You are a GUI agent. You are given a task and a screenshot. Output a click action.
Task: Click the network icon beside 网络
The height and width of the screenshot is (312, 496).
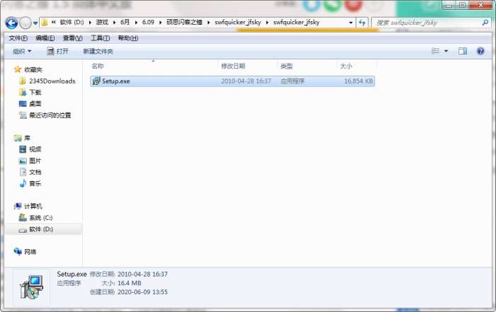click(x=18, y=251)
